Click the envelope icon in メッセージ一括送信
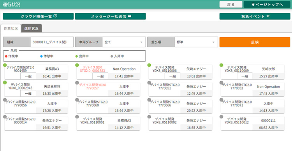 click(x=130, y=16)
